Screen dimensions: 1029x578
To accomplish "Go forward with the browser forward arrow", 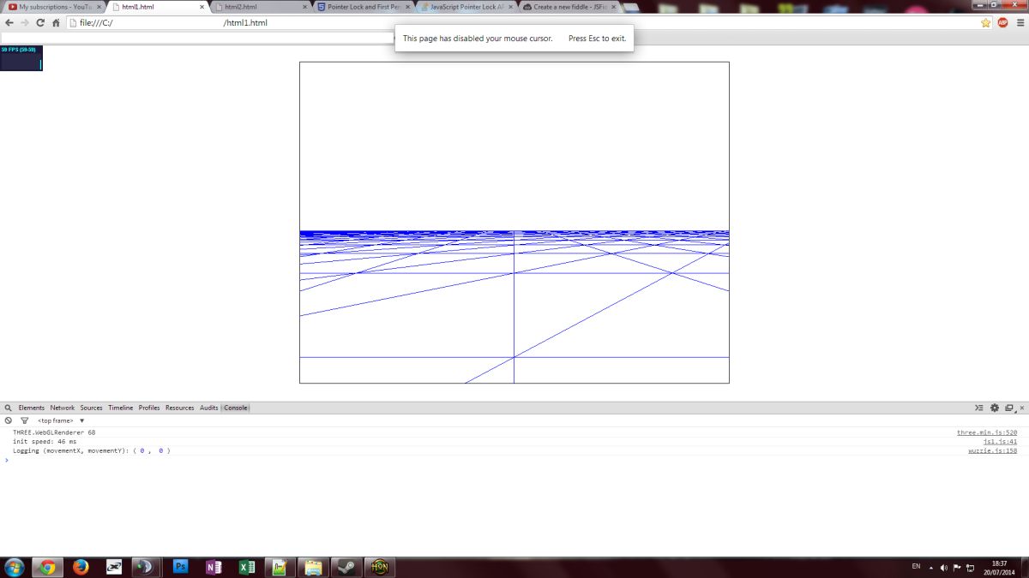I will [24, 22].
